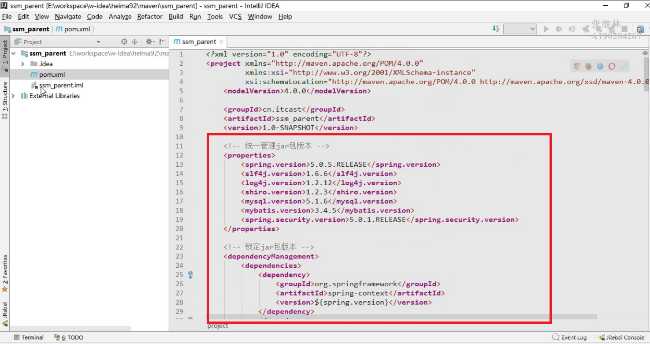Click scroll-from-source target icon in Project panel
This screenshot has height=344, width=650.
coord(124,41)
